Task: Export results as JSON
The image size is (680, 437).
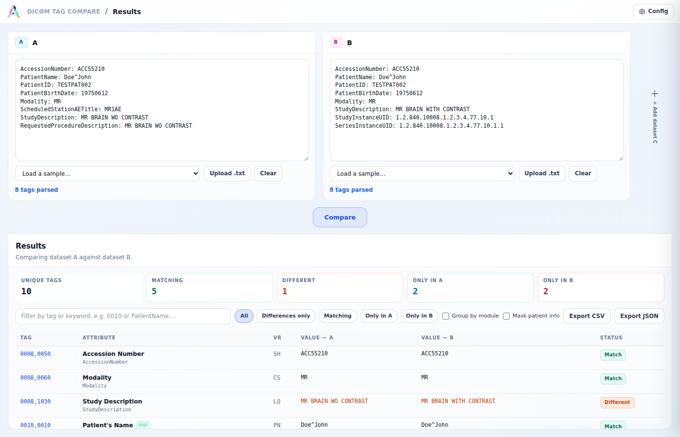Action: click(x=639, y=316)
